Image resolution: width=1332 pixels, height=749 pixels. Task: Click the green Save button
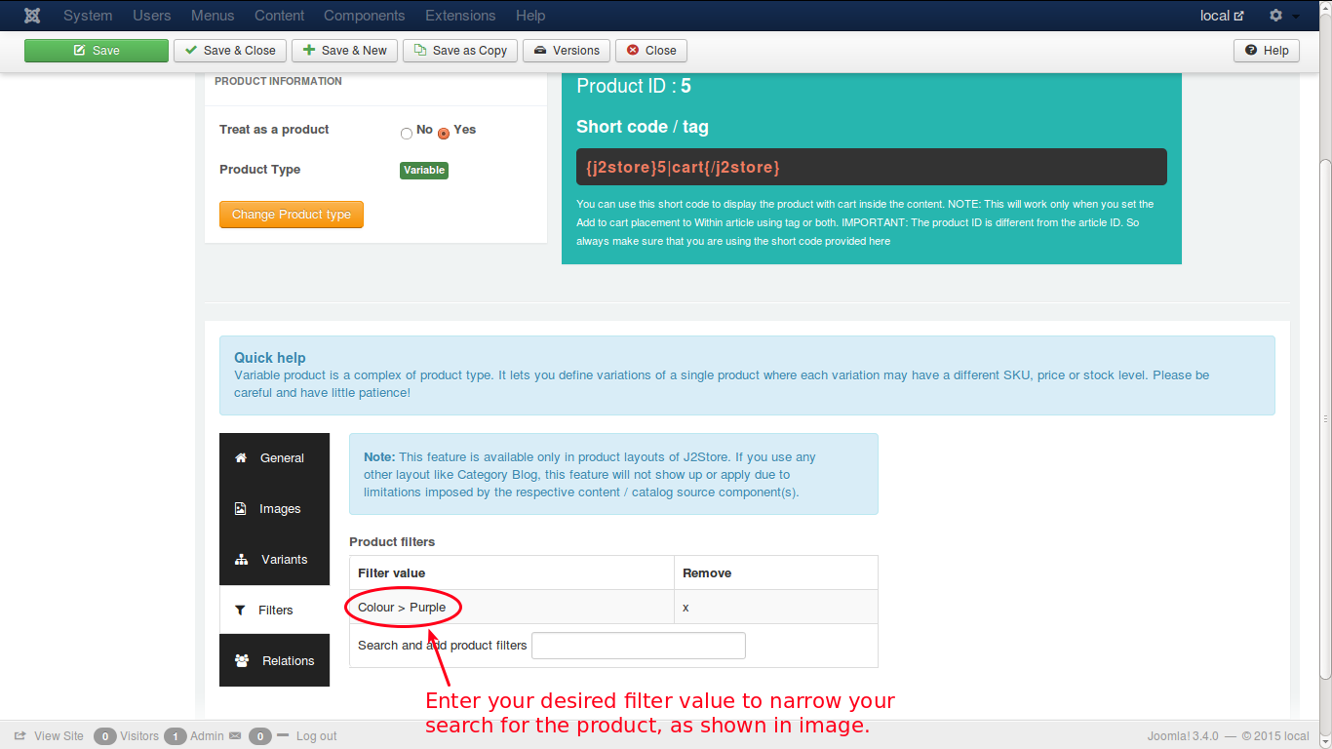[x=97, y=51]
